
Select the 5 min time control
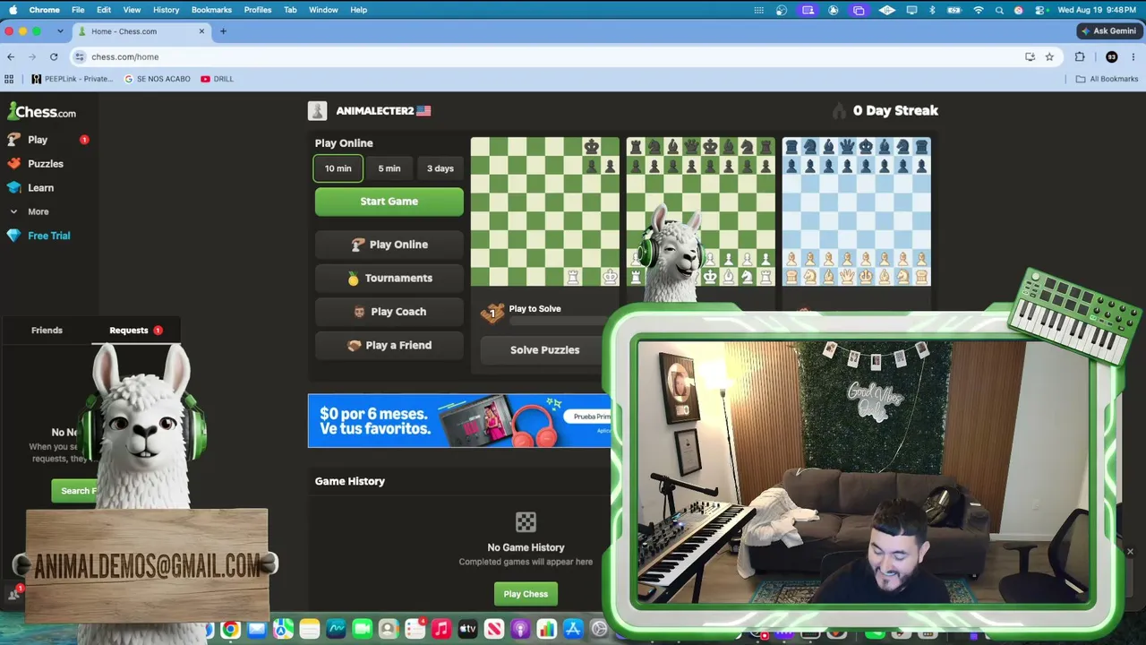[x=389, y=168]
